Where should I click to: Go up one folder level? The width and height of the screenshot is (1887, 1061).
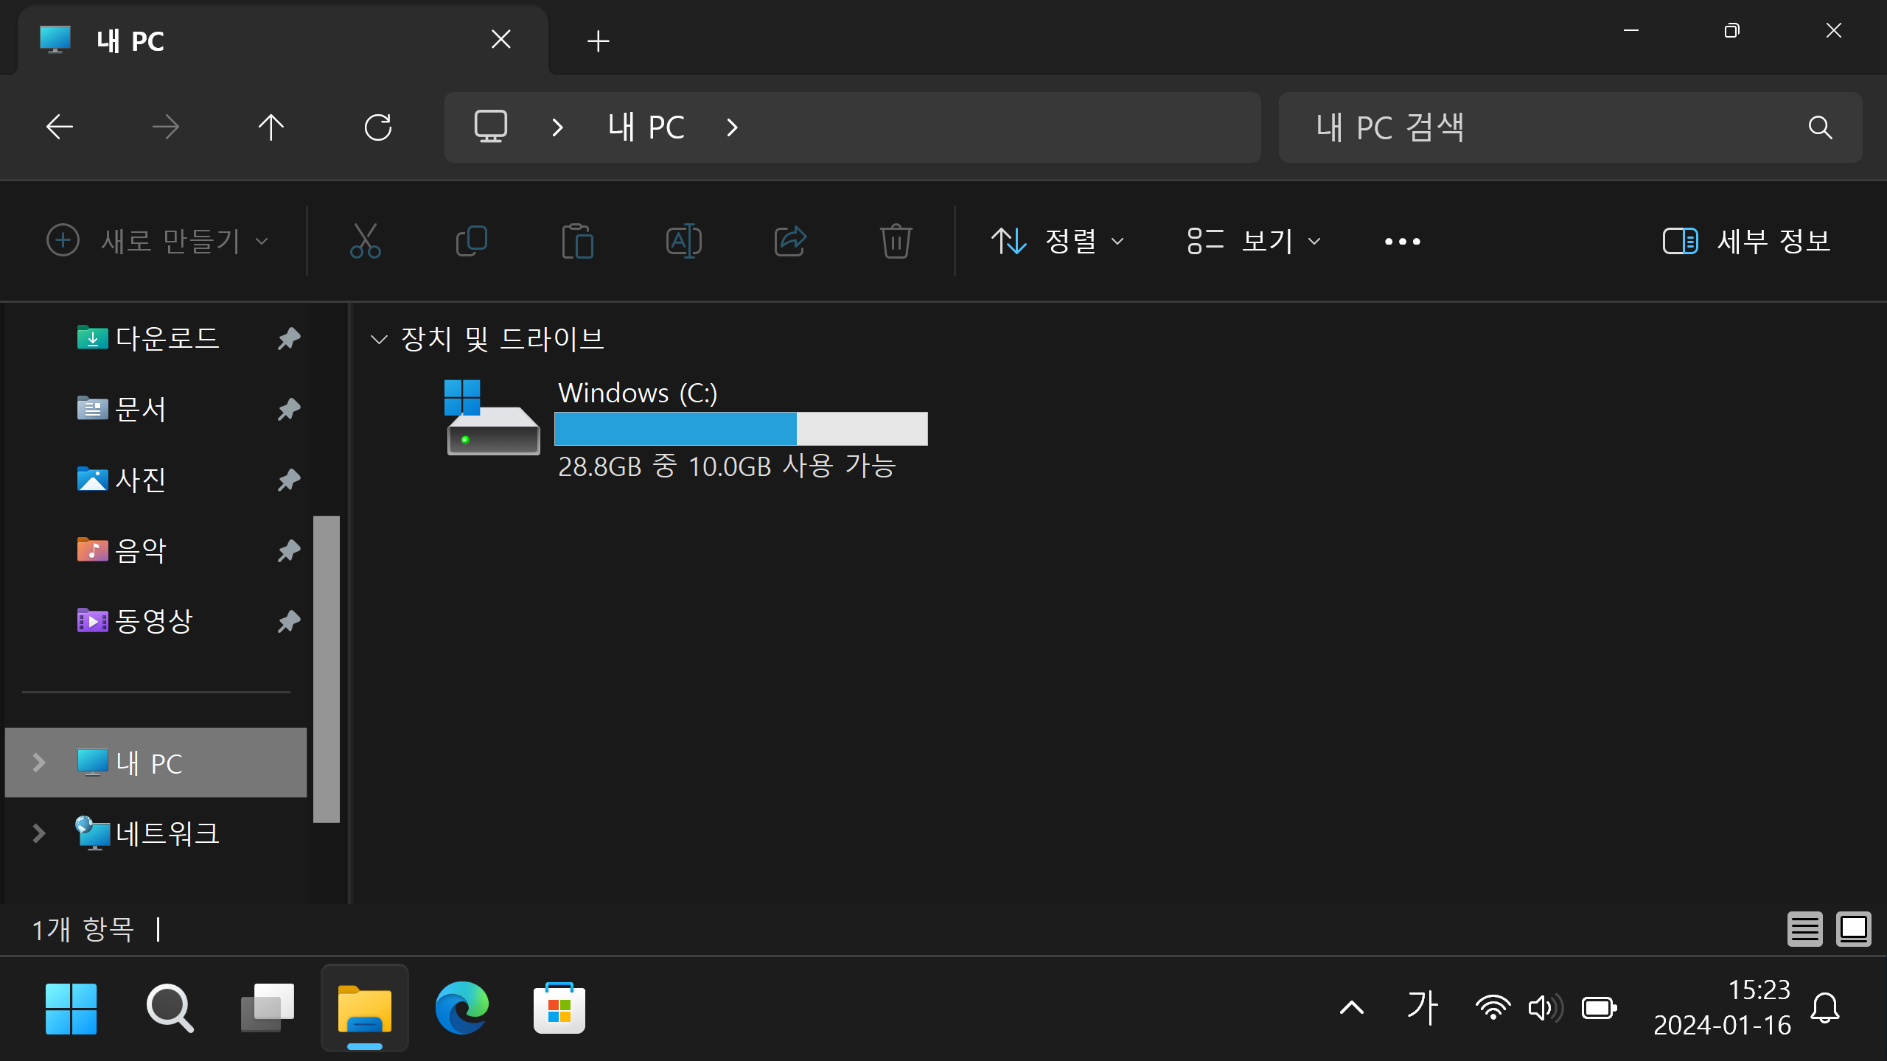click(271, 127)
